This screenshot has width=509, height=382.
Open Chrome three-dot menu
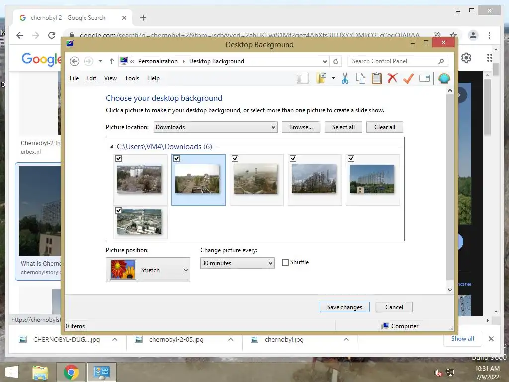pyautogui.click(x=489, y=35)
